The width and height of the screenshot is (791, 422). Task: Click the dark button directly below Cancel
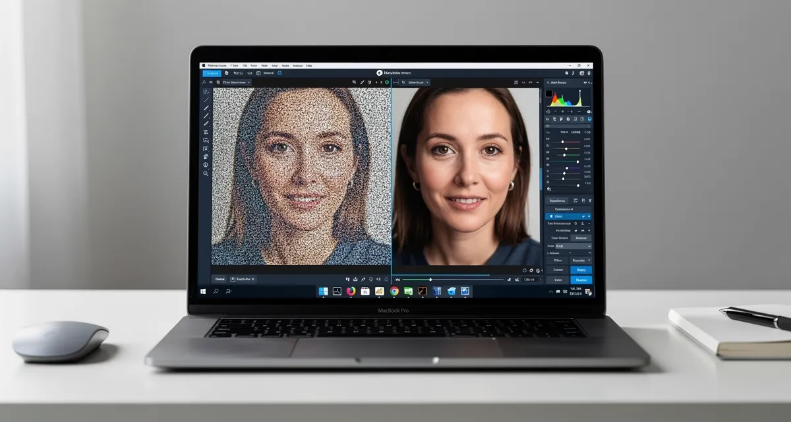click(x=558, y=280)
